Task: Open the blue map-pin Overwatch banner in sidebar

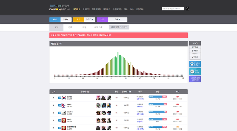Action: [x=195, y=64]
